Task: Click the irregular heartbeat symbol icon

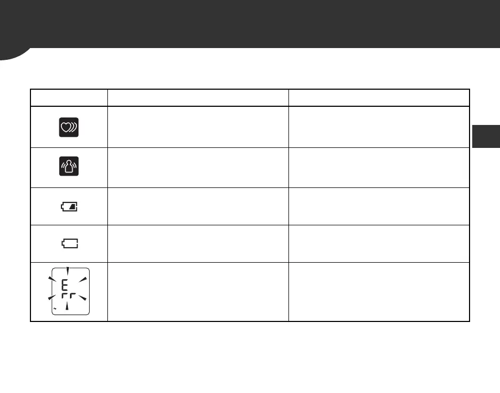Action: [69, 128]
